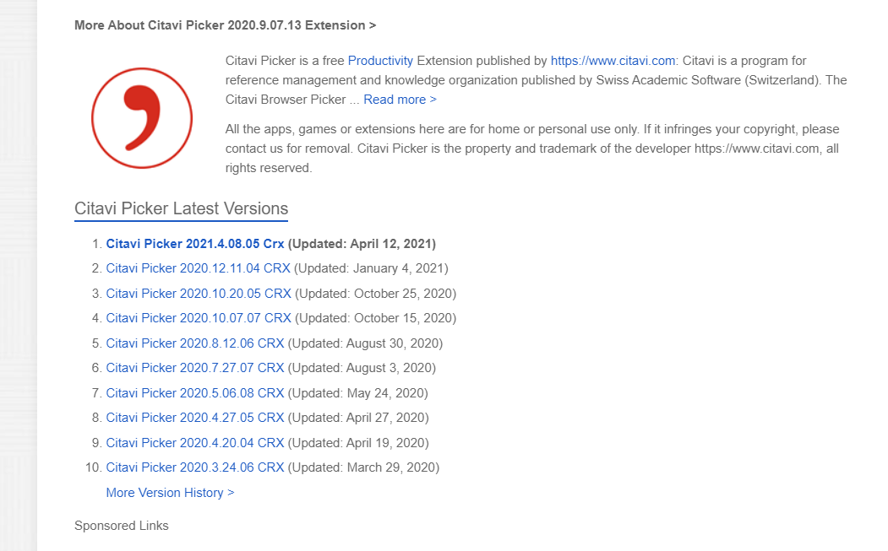Pick Citavi Picker 2020.4.20.04 CRX version
888x551 pixels.
194,443
